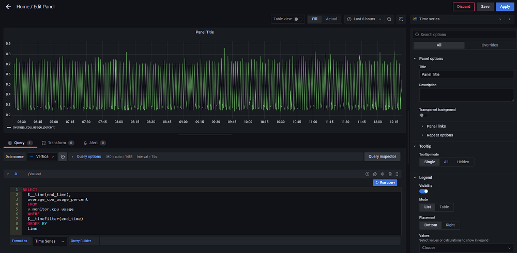
Task: Choose the Table legend mode
Action: point(444,207)
